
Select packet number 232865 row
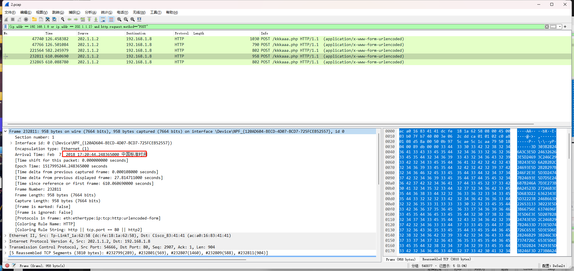point(287,62)
